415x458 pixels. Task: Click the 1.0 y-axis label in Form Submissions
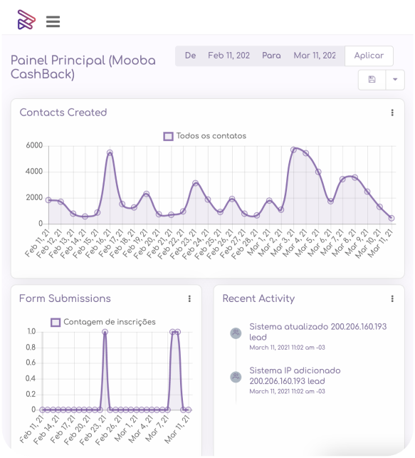(x=31, y=331)
